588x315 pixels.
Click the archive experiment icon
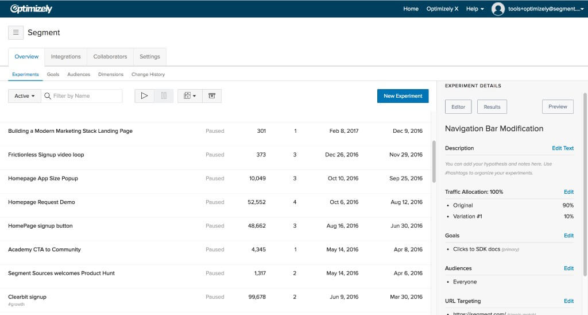coord(212,96)
